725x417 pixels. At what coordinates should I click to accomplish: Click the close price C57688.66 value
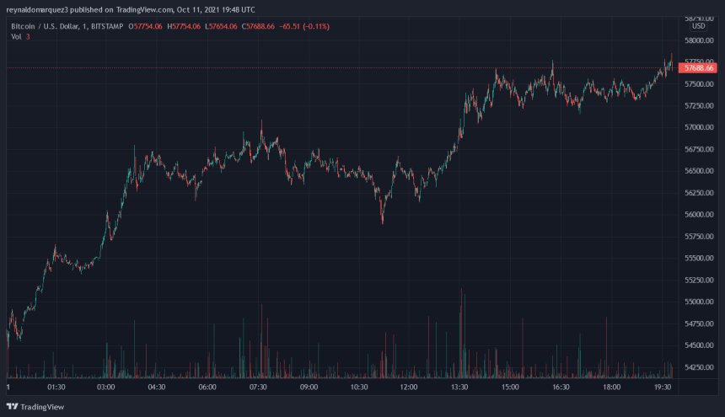[x=260, y=27]
